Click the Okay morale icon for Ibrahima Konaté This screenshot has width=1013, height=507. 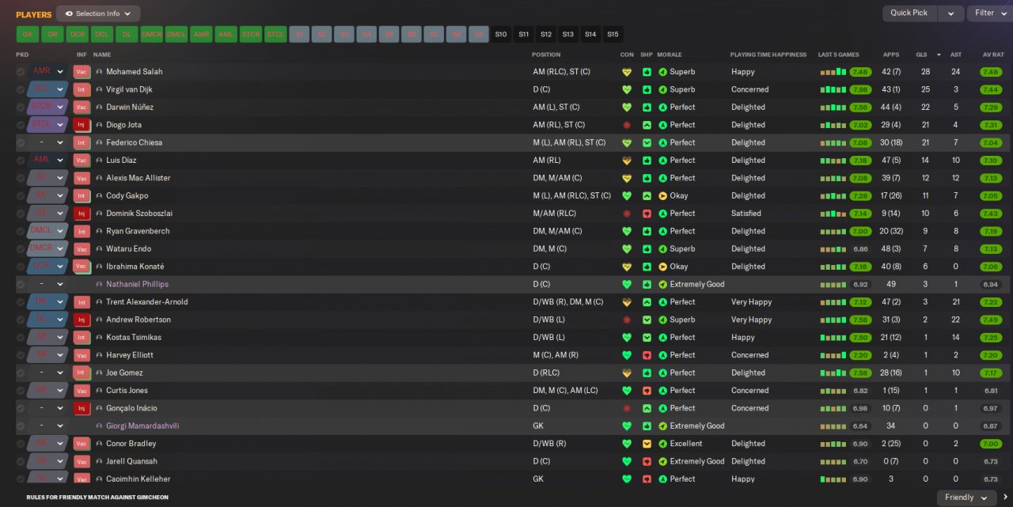pos(662,267)
